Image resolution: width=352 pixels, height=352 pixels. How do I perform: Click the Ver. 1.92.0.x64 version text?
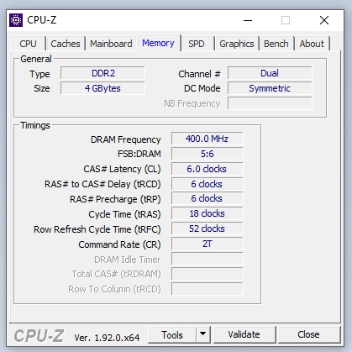click(107, 338)
